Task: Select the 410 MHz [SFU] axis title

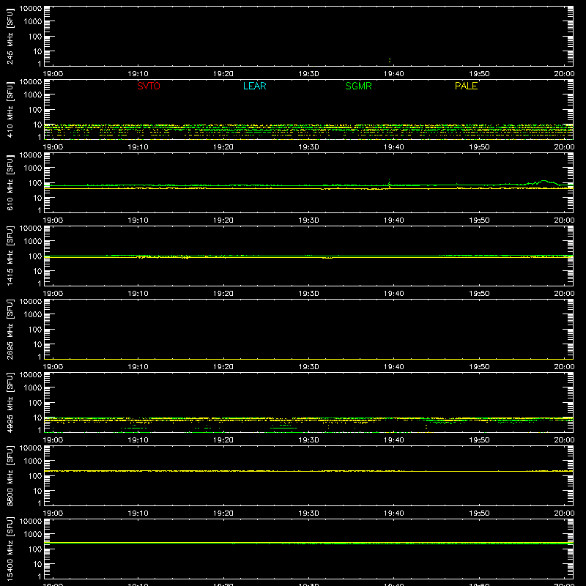Action: (x=10, y=110)
